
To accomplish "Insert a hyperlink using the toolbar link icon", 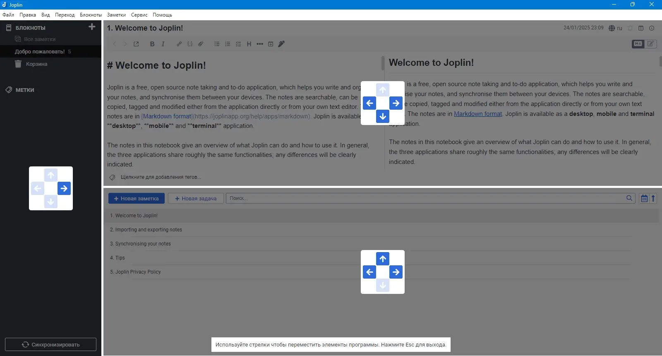I will (179, 44).
